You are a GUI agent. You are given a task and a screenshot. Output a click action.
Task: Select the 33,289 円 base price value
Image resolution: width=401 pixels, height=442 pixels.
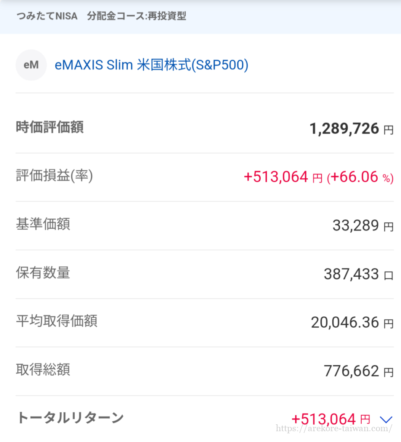coord(363,226)
